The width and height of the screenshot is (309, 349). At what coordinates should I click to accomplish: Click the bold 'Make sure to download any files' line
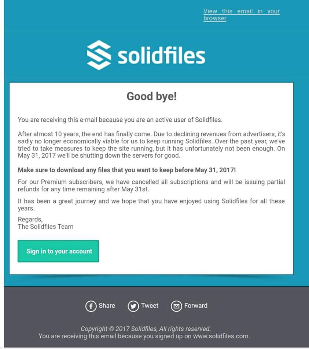[x=127, y=170]
